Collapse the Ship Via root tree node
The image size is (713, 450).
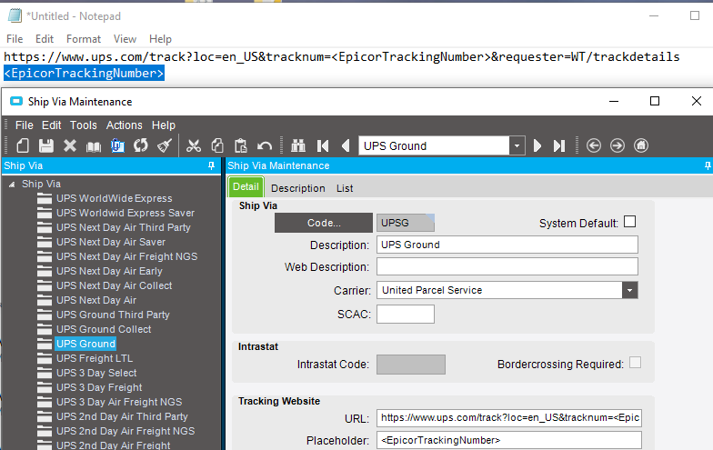pyautogui.click(x=12, y=184)
